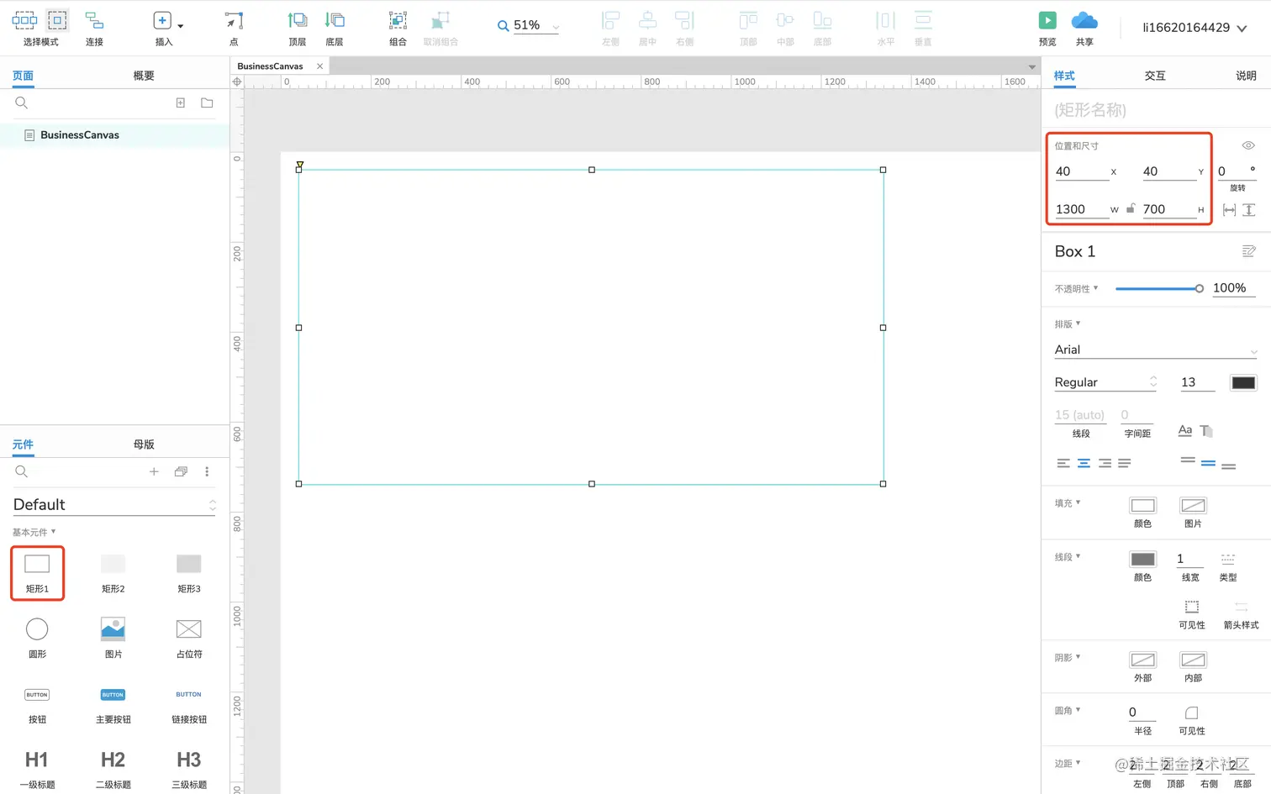1271x794 pixels.
Task: Select the 主要按钮 primary button widget
Action: tap(113, 704)
